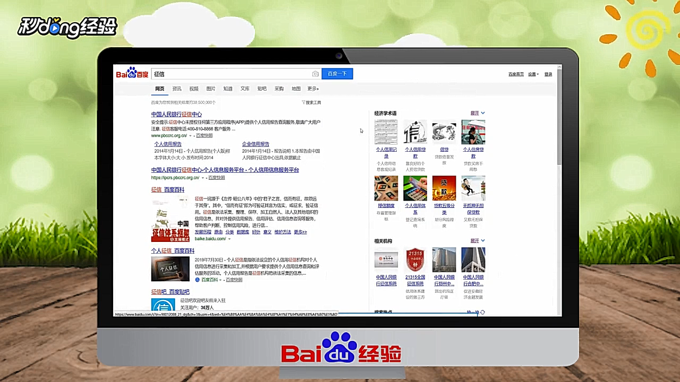Open the 征信_百度百科 result
Screen dimensions: 680x382
(168, 190)
